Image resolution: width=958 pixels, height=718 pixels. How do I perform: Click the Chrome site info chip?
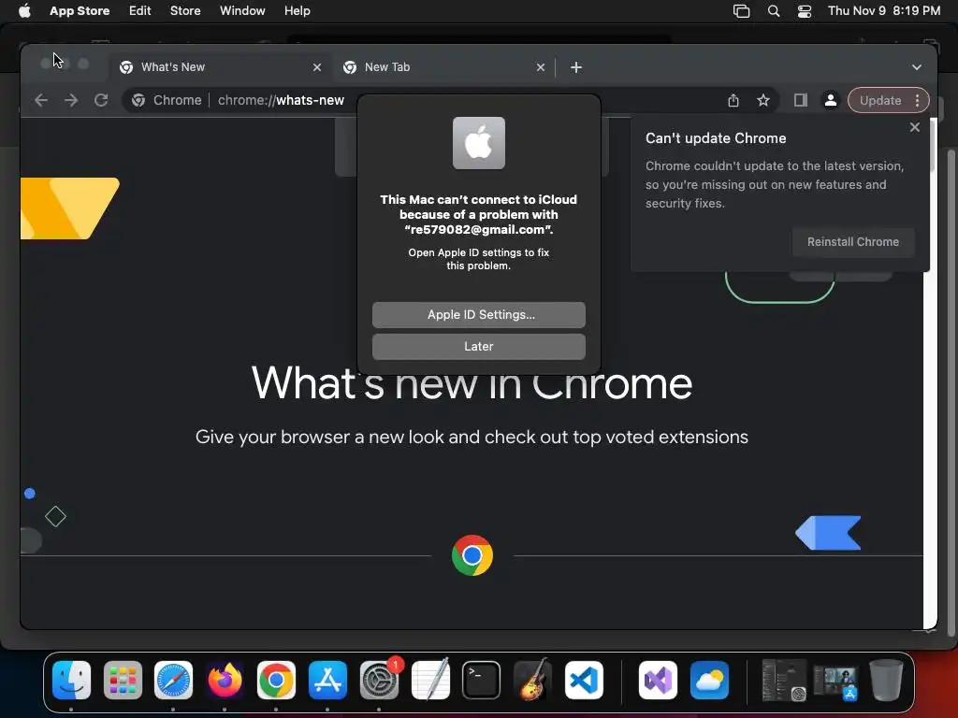coord(167,100)
